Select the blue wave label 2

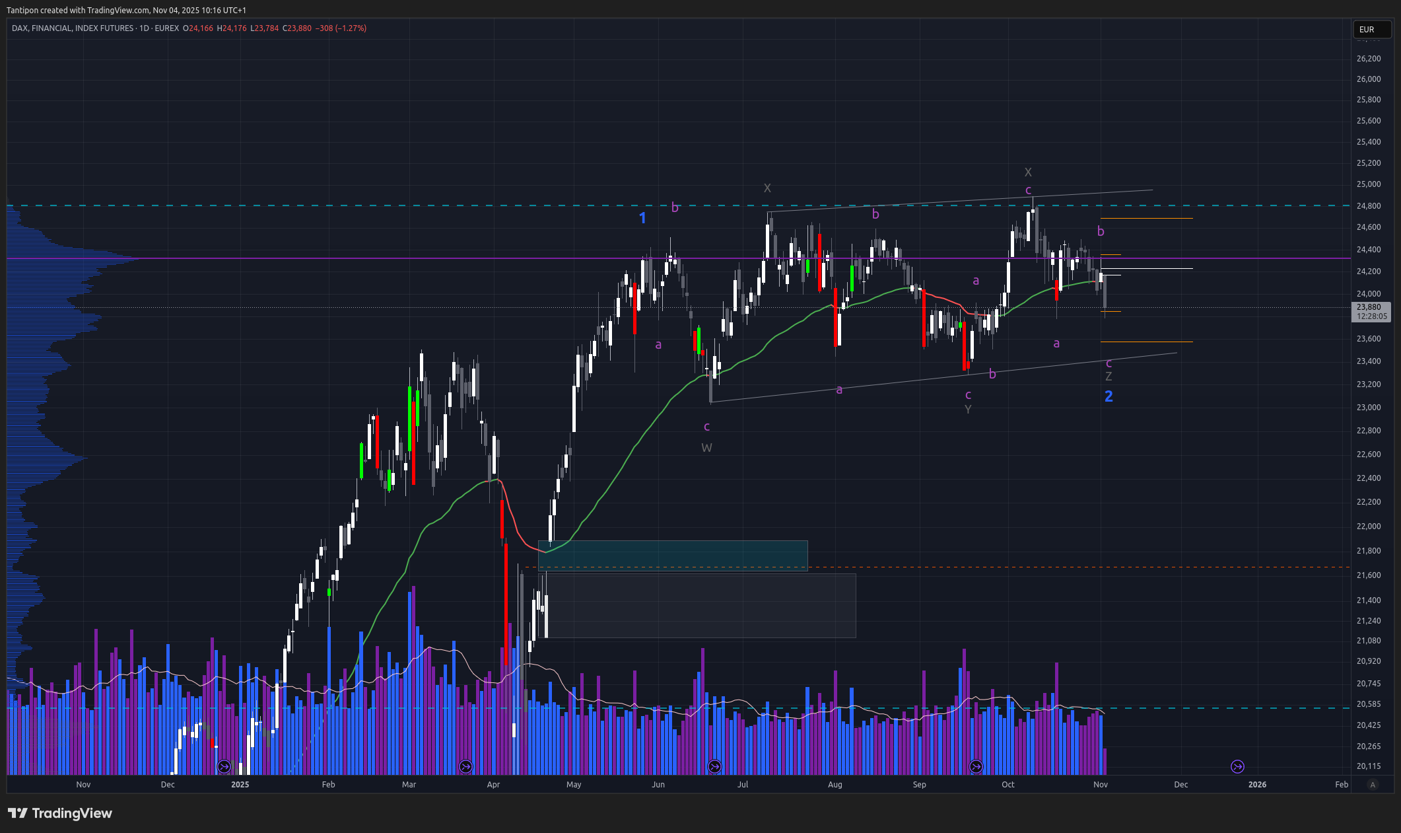(1109, 396)
